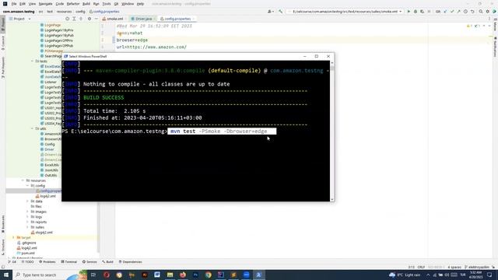Open Project panel options gear

point(89,19)
